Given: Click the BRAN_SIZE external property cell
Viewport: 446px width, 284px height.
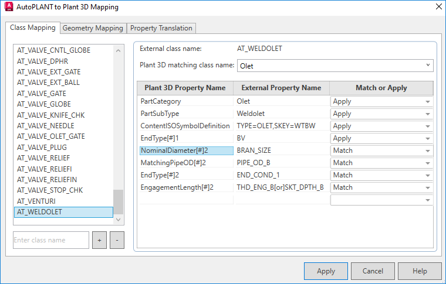Looking at the screenshot, I should (x=281, y=150).
